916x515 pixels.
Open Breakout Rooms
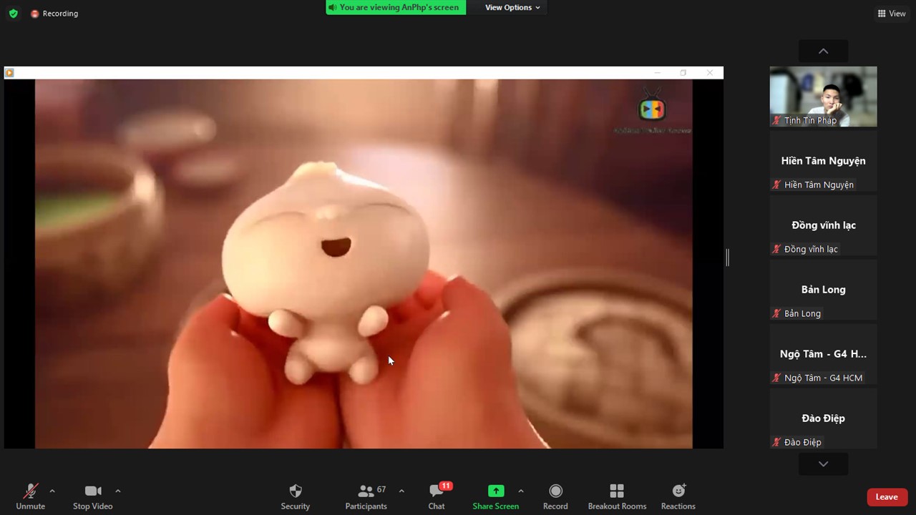pos(617,496)
